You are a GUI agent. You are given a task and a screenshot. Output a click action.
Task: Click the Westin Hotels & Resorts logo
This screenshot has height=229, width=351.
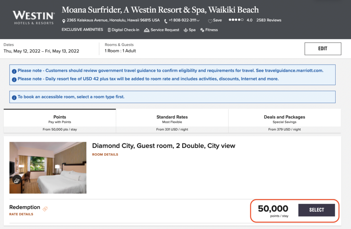pyautogui.click(x=33, y=17)
